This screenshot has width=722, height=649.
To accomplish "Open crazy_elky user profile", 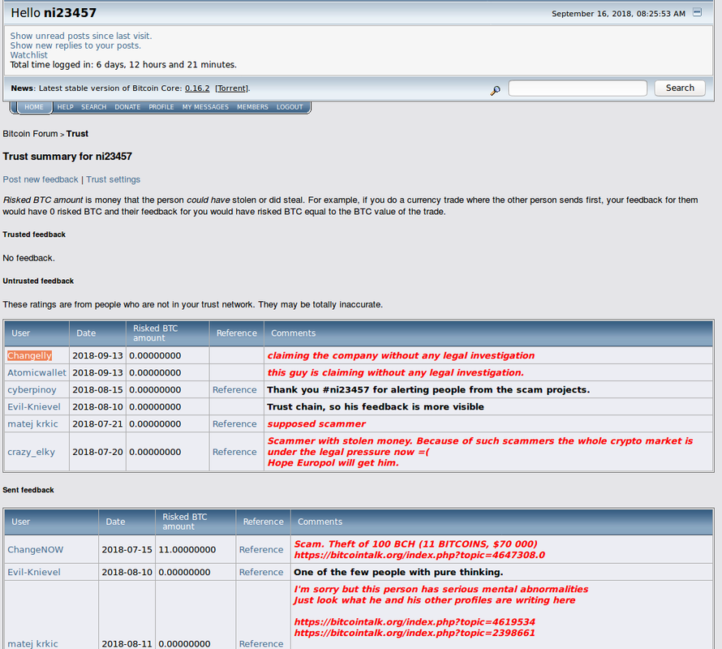I will [31, 452].
